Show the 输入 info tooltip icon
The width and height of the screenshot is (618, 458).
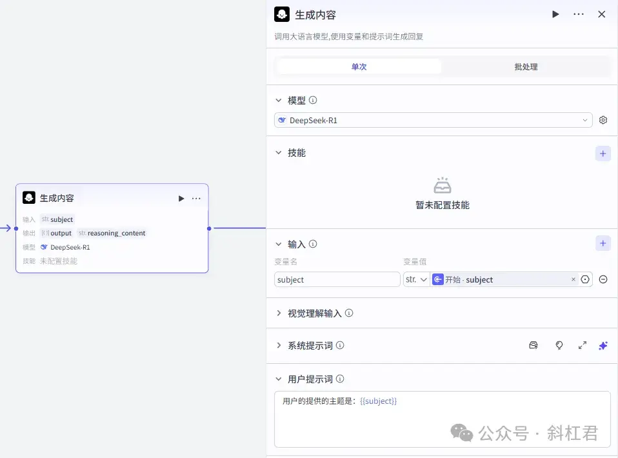point(312,244)
